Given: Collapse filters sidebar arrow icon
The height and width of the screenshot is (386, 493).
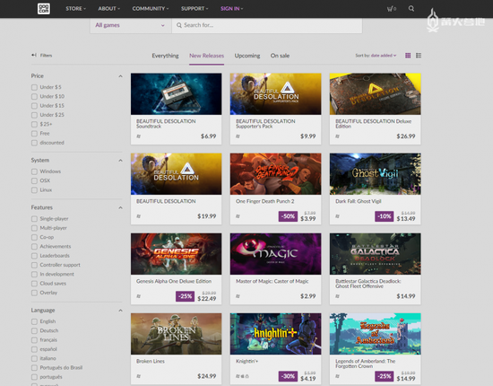Looking at the screenshot, I should coord(34,55).
